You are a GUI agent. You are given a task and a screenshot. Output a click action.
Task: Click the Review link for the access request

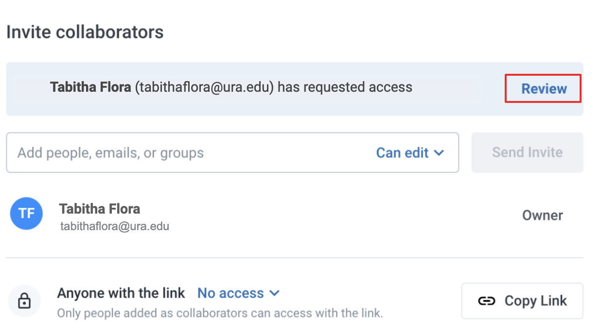point(544,89)
